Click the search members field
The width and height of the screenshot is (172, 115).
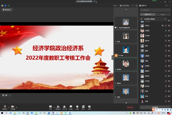pos(155,10)
